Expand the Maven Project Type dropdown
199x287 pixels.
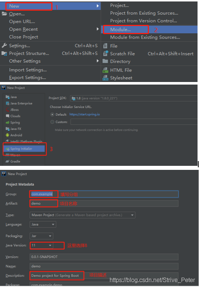(82, 215)
